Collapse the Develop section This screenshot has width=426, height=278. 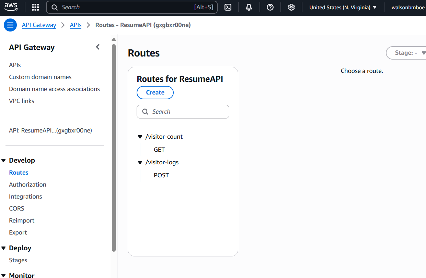coord(4,161)
